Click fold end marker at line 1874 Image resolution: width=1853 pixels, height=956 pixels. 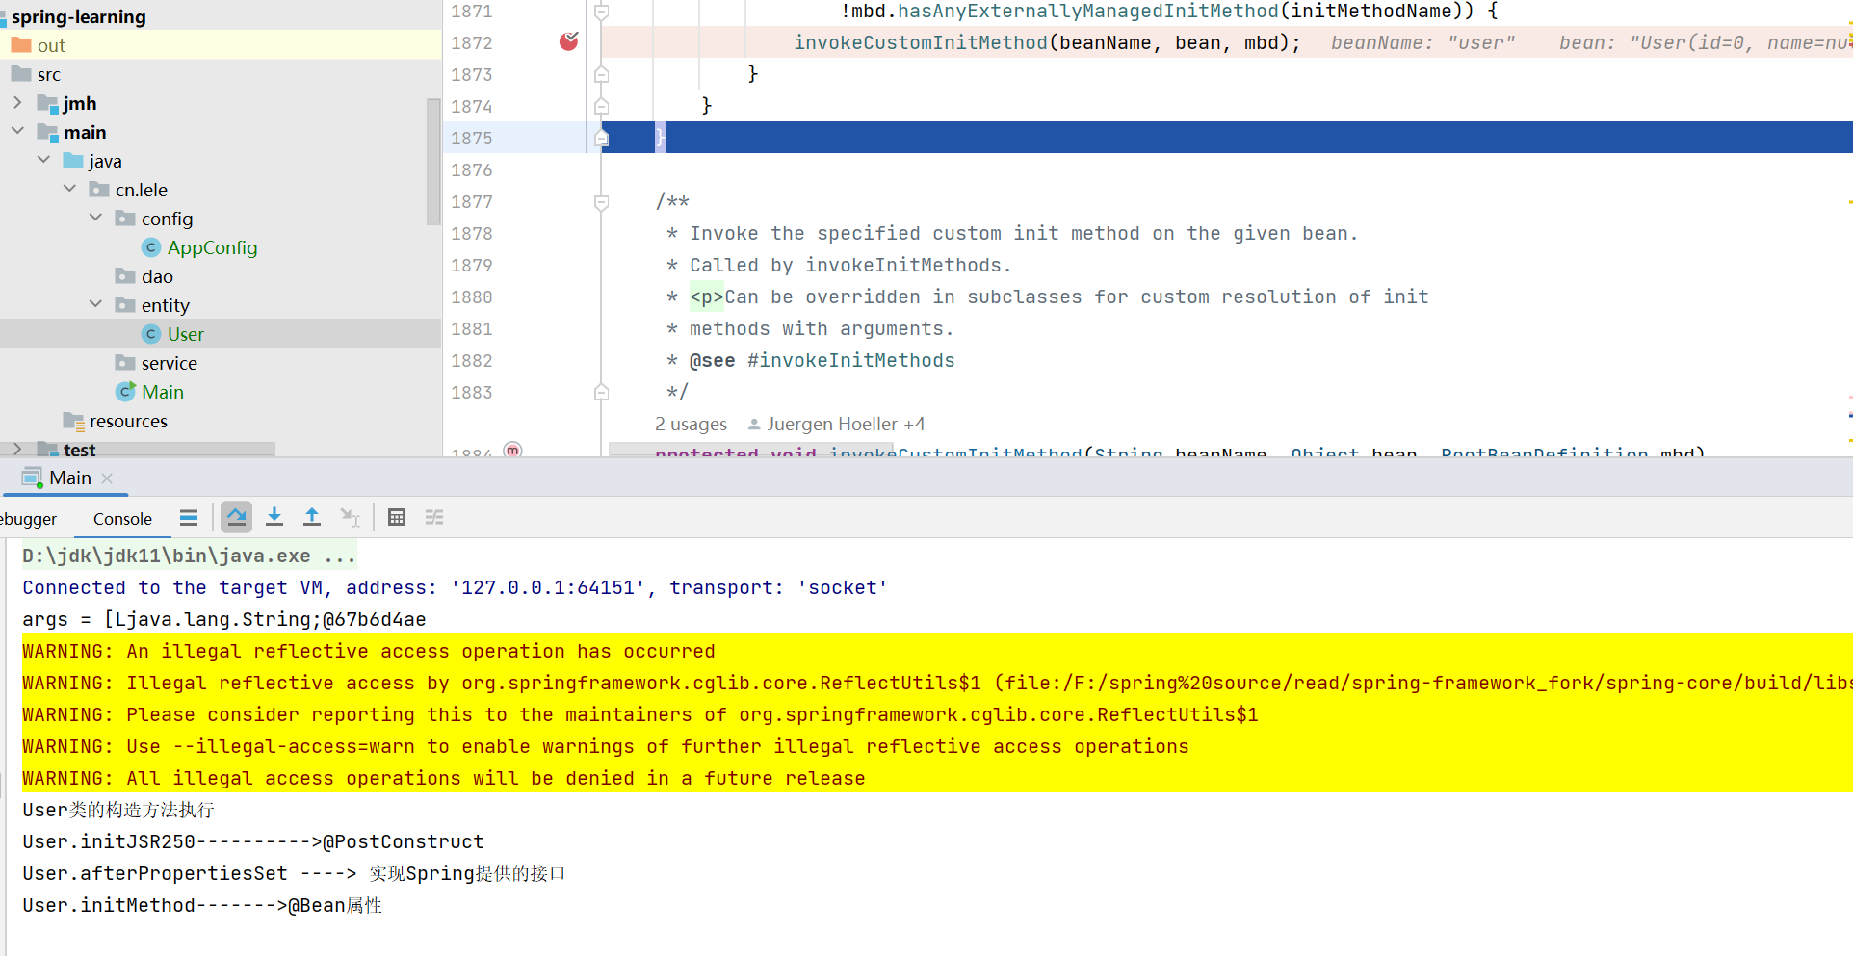(x=601, y=106)
